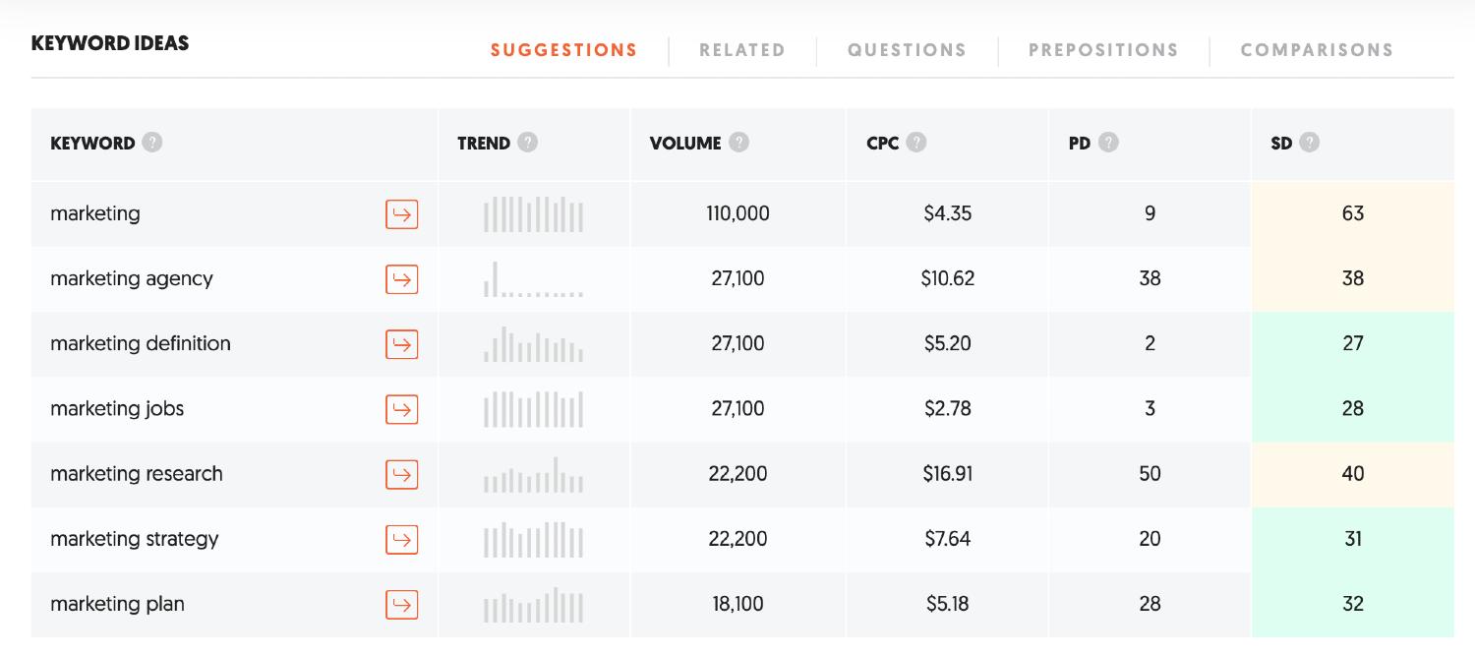Click help icon next to TREND header
This screenshot has height=655, width=1475.
click(x=528, y=143)
